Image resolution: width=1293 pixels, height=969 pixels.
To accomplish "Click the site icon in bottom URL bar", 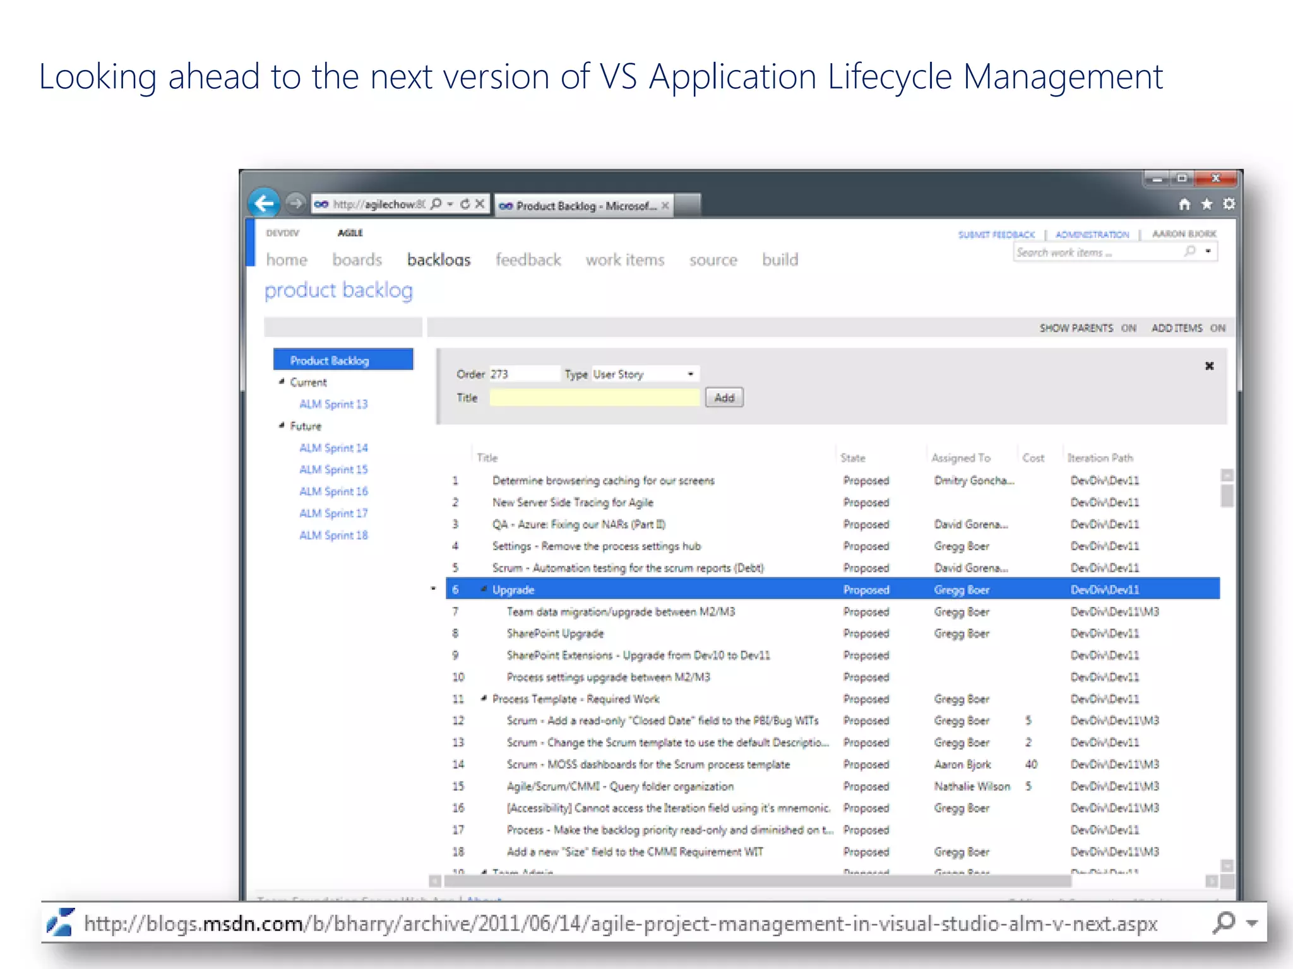I will (x=61, y=922).
